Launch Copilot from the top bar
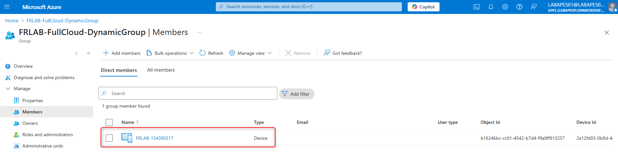This screenshot has height=153, width=618. point(423,7)
